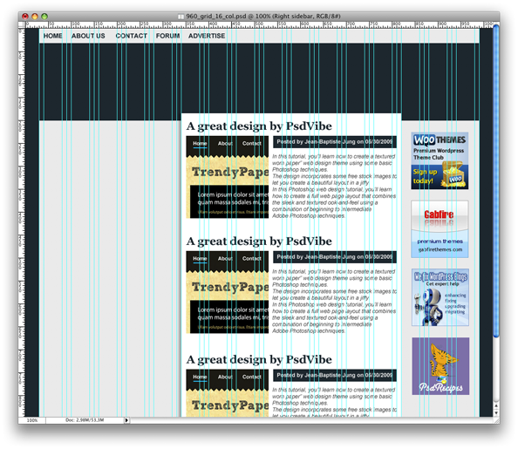This screenshot has width=518, height=449.
Task: Click the gabfirethemes.com text in ad
Action: 440,249
